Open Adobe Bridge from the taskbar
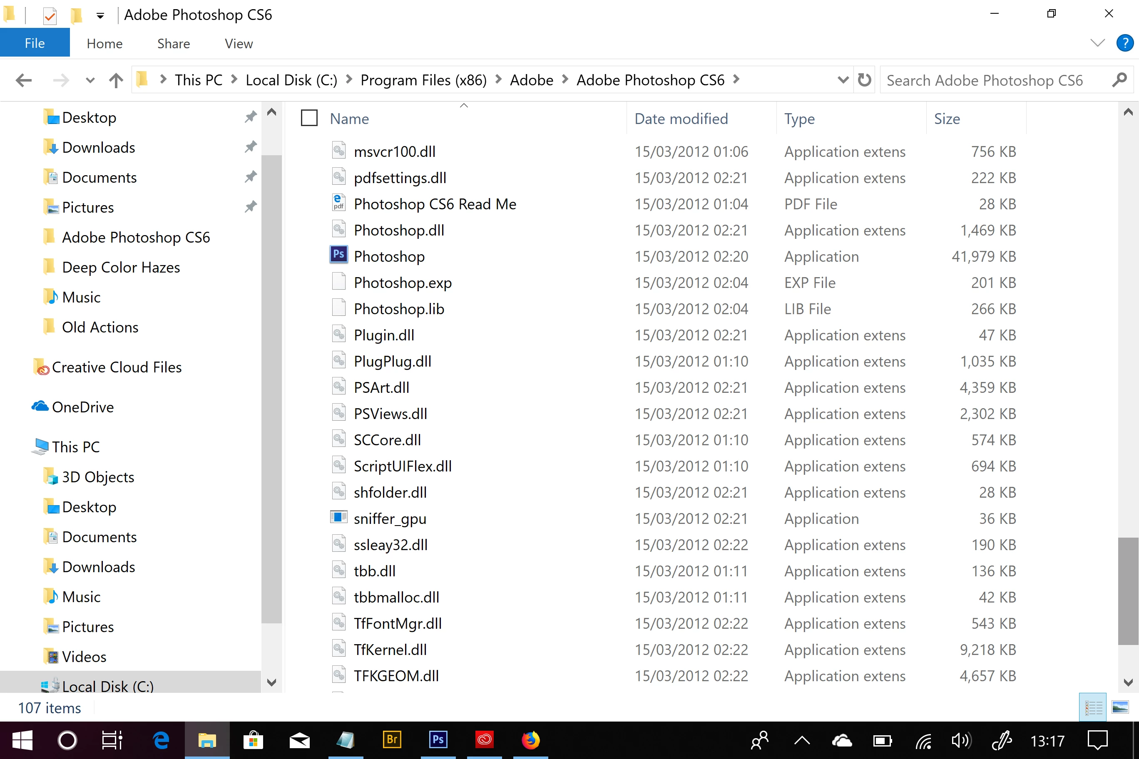The width and height of the screenshot is (1139, 759). point(392,739)
